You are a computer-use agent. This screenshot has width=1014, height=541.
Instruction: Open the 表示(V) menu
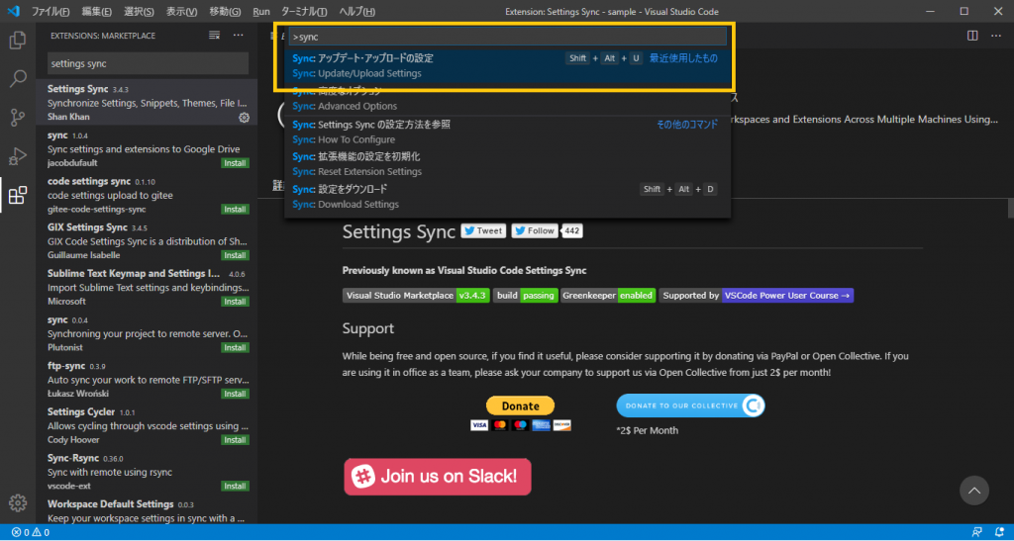(x=182, y=12)
